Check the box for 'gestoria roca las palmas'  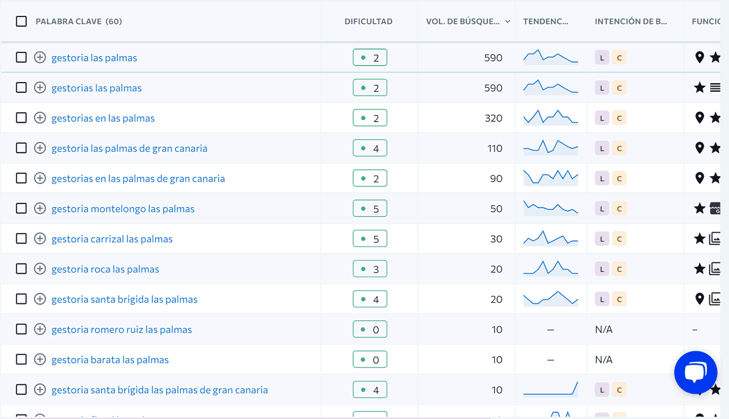coord(21,269)
